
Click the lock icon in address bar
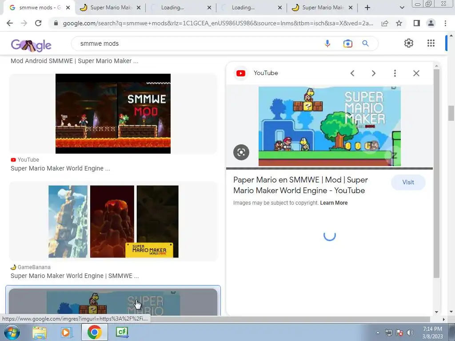point(56,23)
